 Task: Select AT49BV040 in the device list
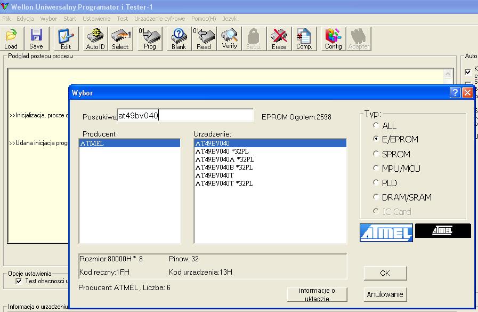click(x=270, y=143)
